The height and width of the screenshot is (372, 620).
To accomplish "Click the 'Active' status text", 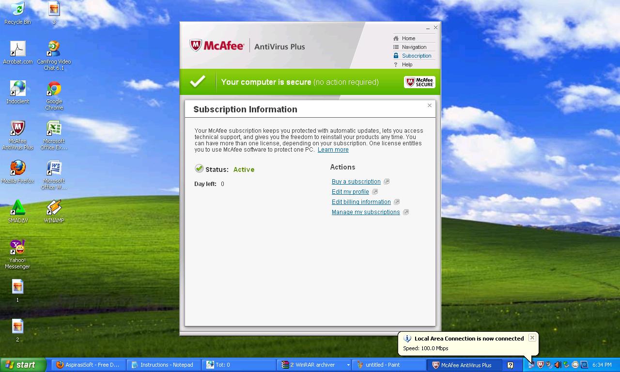I will (244, 170).
